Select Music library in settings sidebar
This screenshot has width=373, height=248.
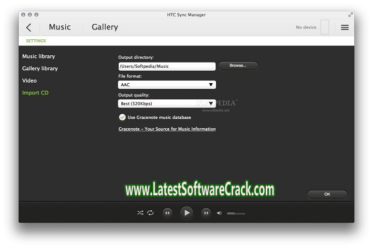(x=38, y=56)
